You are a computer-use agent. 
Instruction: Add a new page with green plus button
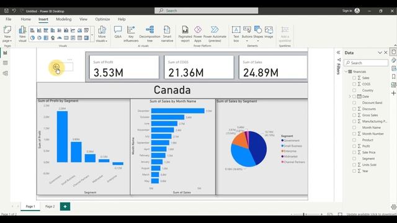pyautogui.click(x=65, y=206)
